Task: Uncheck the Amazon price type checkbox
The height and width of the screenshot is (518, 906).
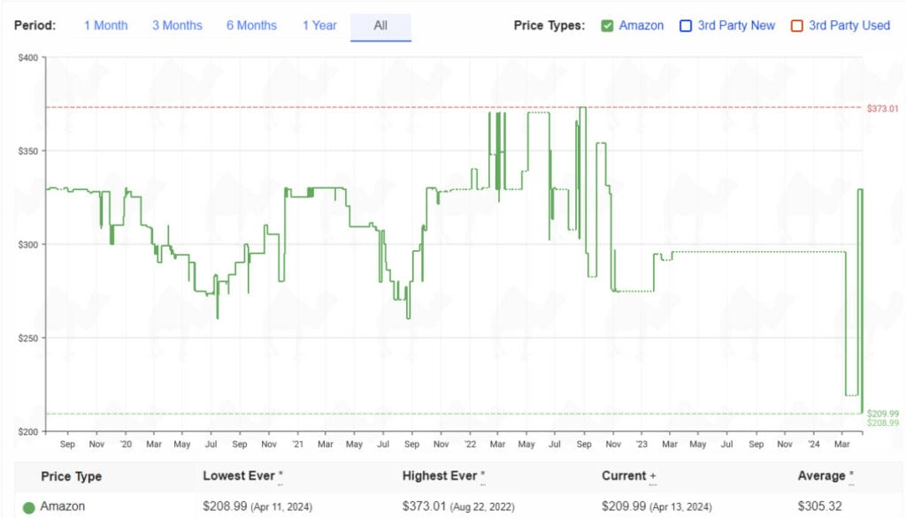Action: [x=607, y=26]
